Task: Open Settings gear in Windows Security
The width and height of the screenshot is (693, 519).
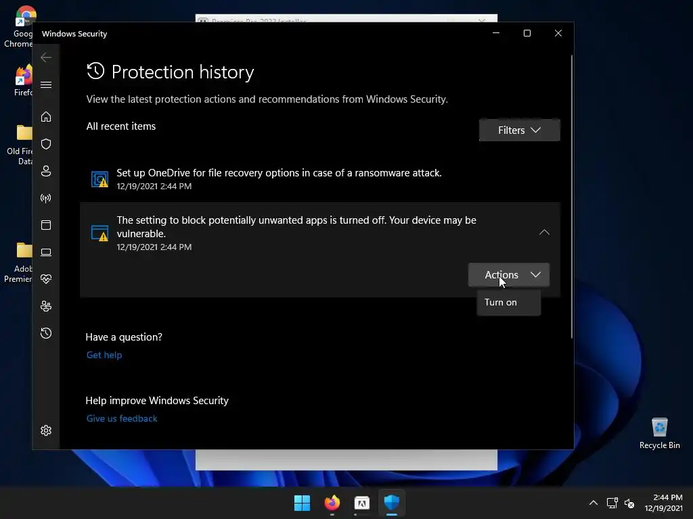Action: coord(46,430)
